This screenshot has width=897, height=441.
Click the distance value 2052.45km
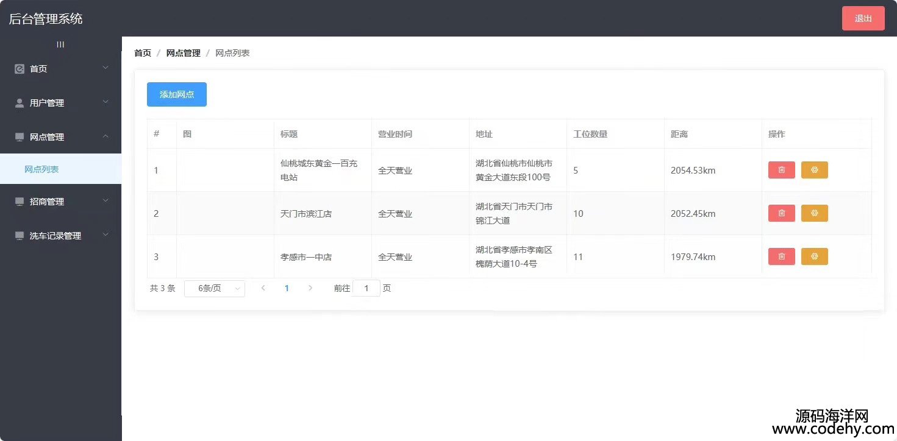tap(693, 214)
